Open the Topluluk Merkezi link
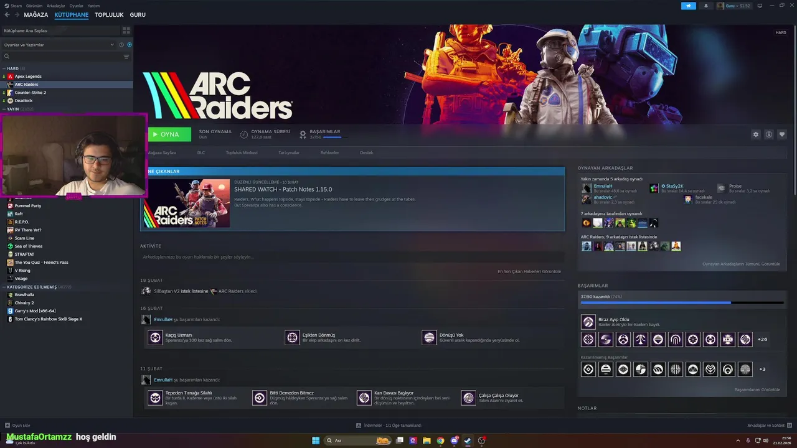This screenshot has height=448, width=797. point(242,152)
